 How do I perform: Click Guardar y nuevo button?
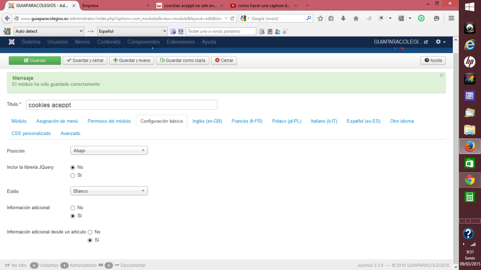click(132, 60)
